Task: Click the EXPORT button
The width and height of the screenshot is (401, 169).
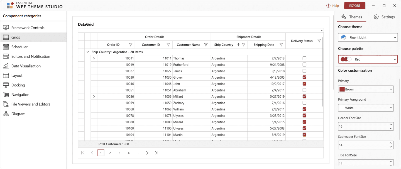Action: [354, 6]
